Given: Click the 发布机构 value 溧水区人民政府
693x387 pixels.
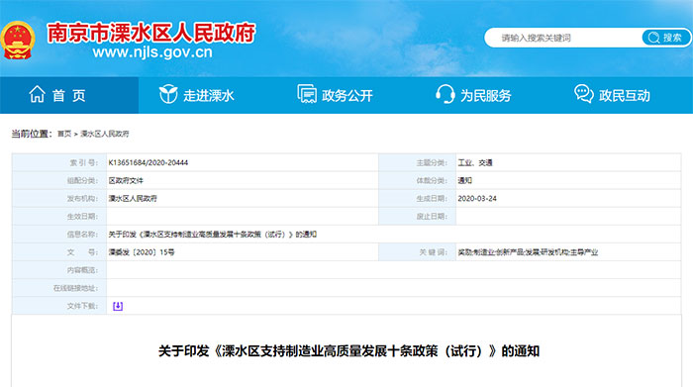Looking at the screenshot, I should click(133, 198).
